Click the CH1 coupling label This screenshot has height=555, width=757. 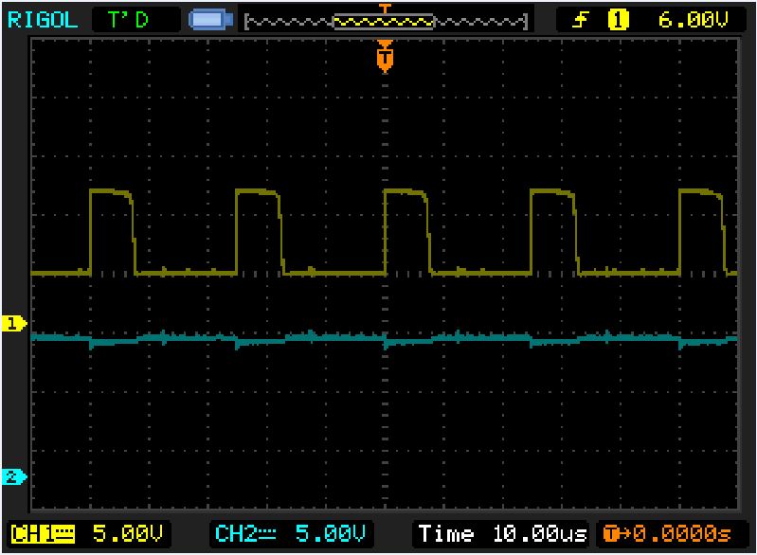tap(43, 534)
